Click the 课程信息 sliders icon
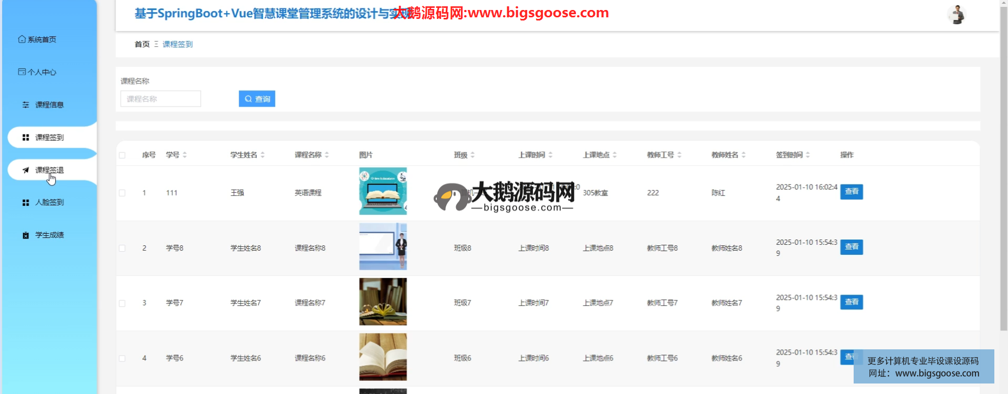The width and height of the screenshot is (1008, 394). (x=26, y=105)
